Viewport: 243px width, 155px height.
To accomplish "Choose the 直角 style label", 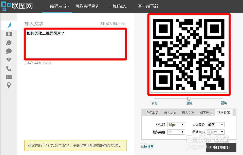I will pos(189,103).
